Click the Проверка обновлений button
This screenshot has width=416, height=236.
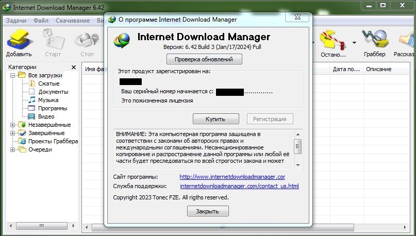(204, 59)
